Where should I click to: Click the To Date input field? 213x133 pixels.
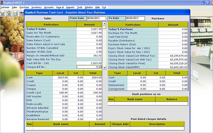pos(135,18)
